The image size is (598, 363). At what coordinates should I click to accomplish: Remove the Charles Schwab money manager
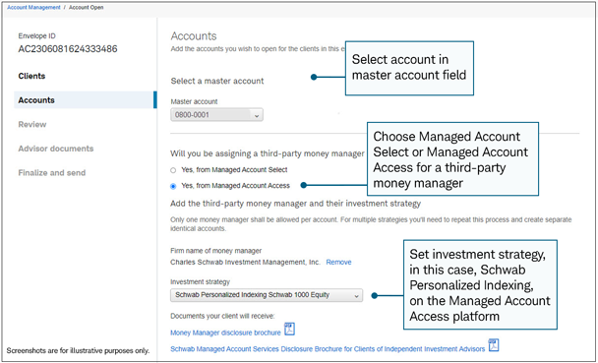click(x=338, y=262)
